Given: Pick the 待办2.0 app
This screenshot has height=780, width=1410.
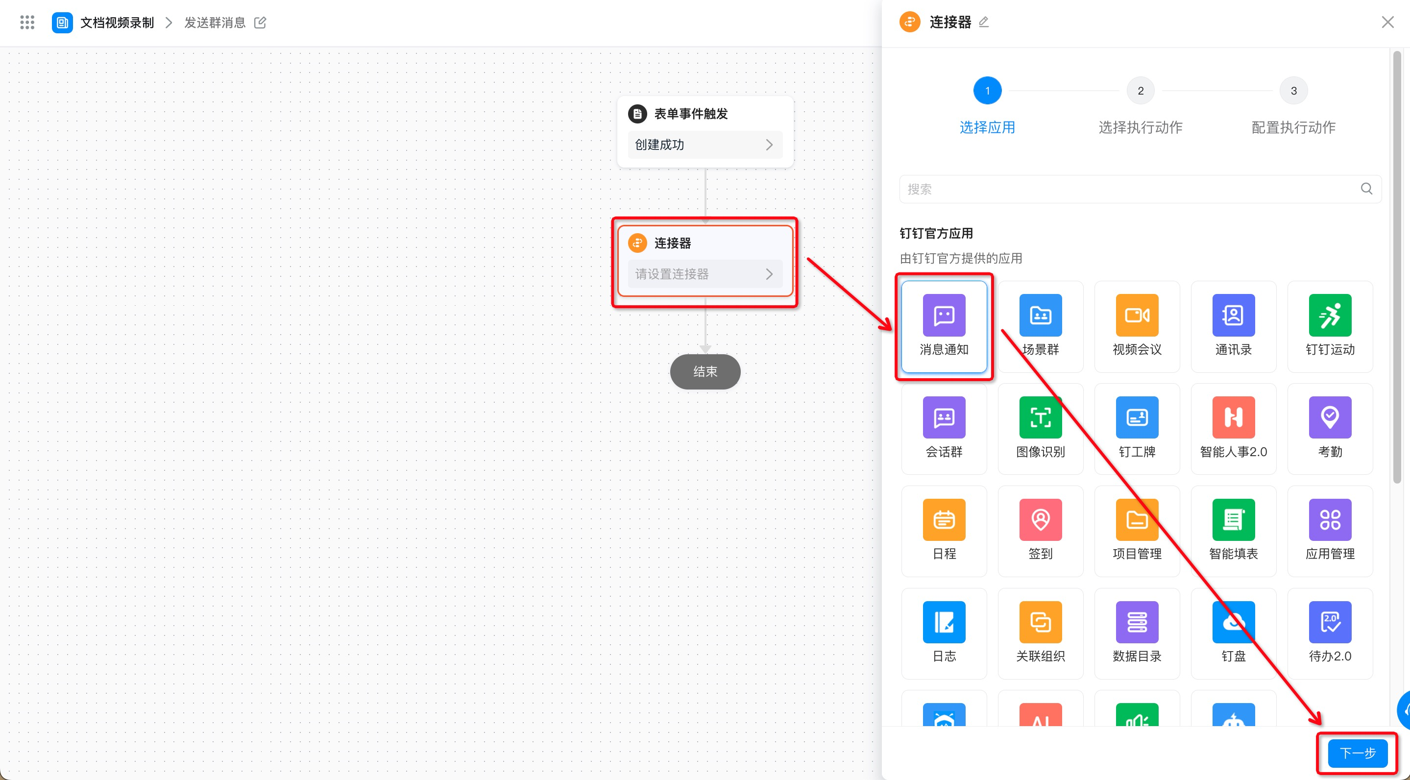Looking at the screenshot, I should 1330,634.
